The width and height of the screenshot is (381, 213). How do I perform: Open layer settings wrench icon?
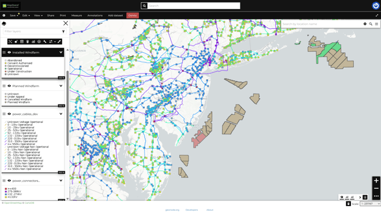(45, 42)
